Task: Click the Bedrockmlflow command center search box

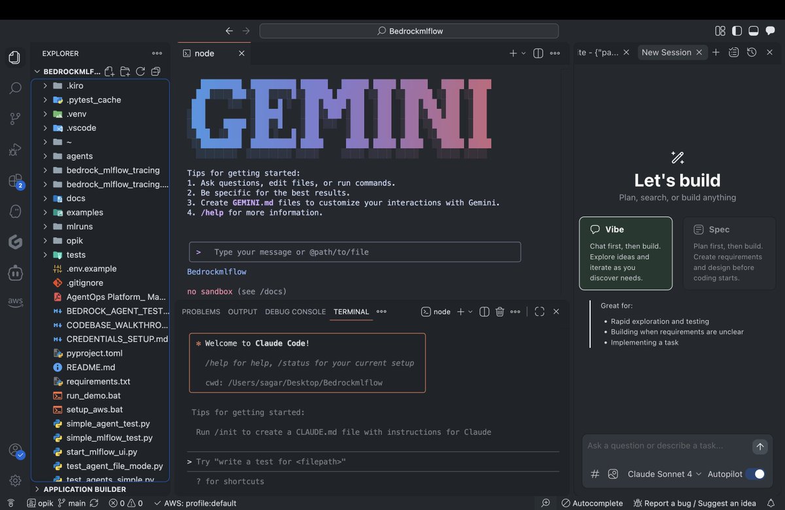Action: point(409,31)
